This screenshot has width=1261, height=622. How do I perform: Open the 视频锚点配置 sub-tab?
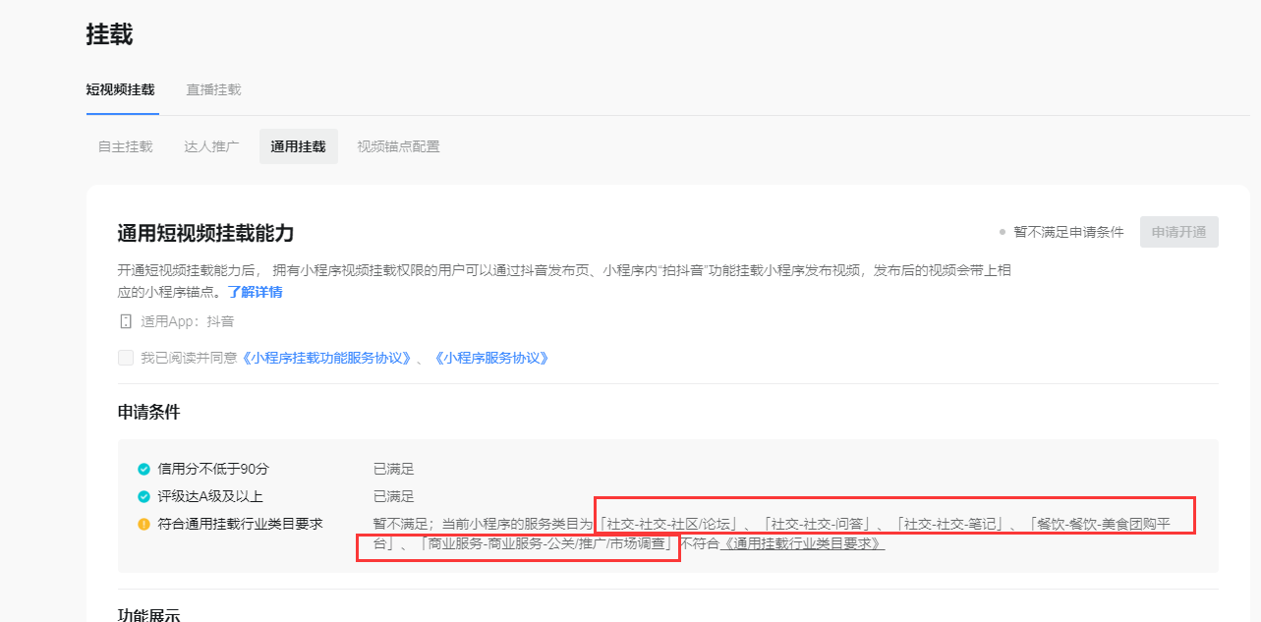click(398, 146)
